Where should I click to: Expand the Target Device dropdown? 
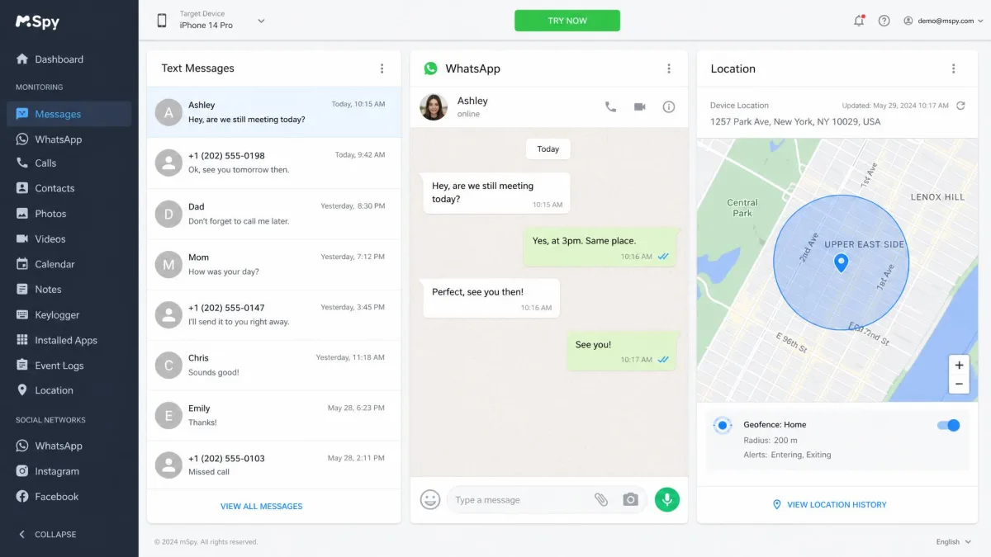click(261, 21)
